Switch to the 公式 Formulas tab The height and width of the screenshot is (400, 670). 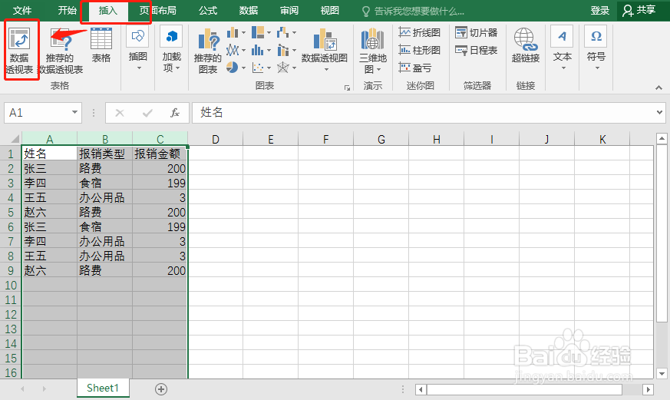[208, 10]
